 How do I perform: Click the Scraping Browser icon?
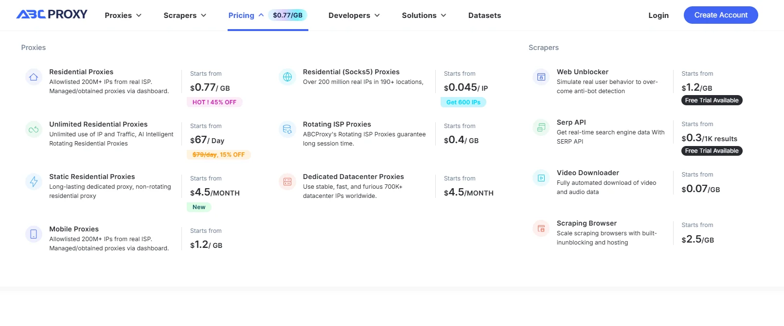[541, 228]
